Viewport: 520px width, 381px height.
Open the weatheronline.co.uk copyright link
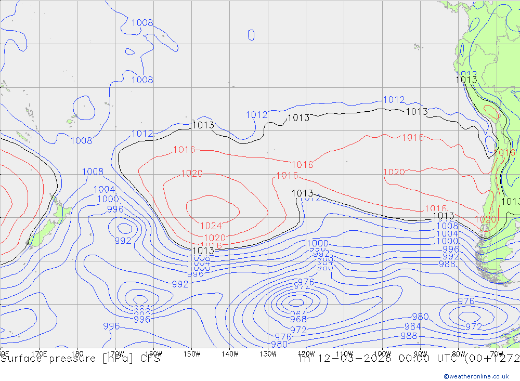[x=476, y=376]
